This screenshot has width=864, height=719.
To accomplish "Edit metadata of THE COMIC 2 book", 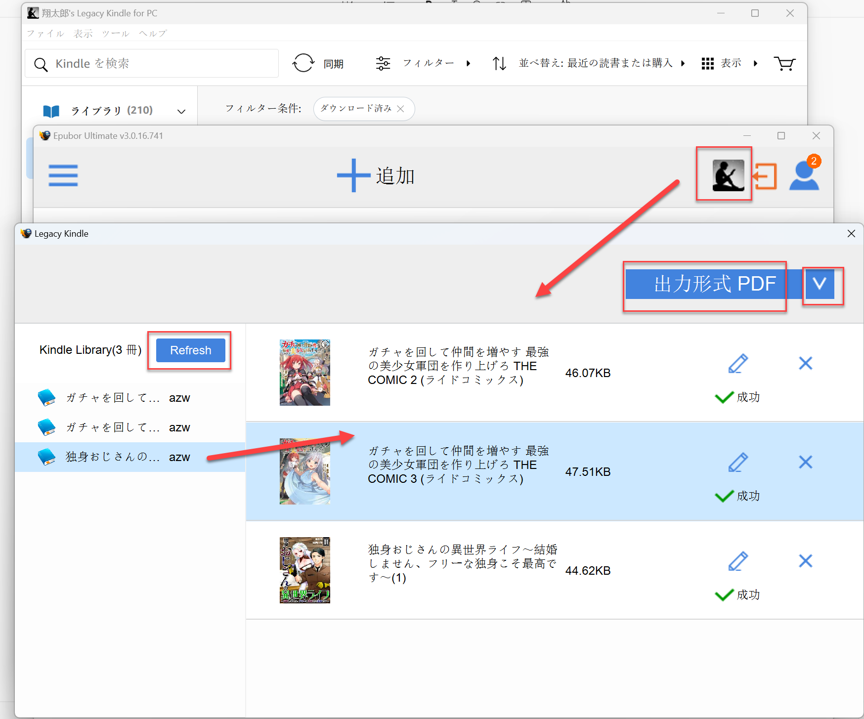I will [738, 364].
